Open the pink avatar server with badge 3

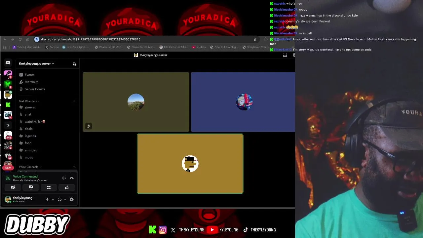8,74
